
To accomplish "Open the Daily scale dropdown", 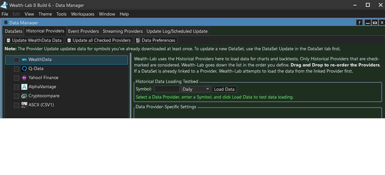I will pyautogui.click(x=196, y=89).
